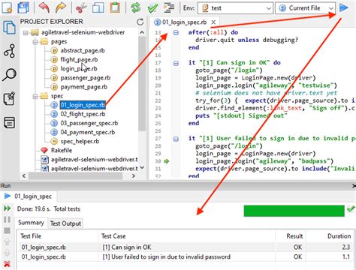Open abstract_page.rb in the tree
Image resolution: width=356 pixels, height=270 pixels.
(83, 51)
